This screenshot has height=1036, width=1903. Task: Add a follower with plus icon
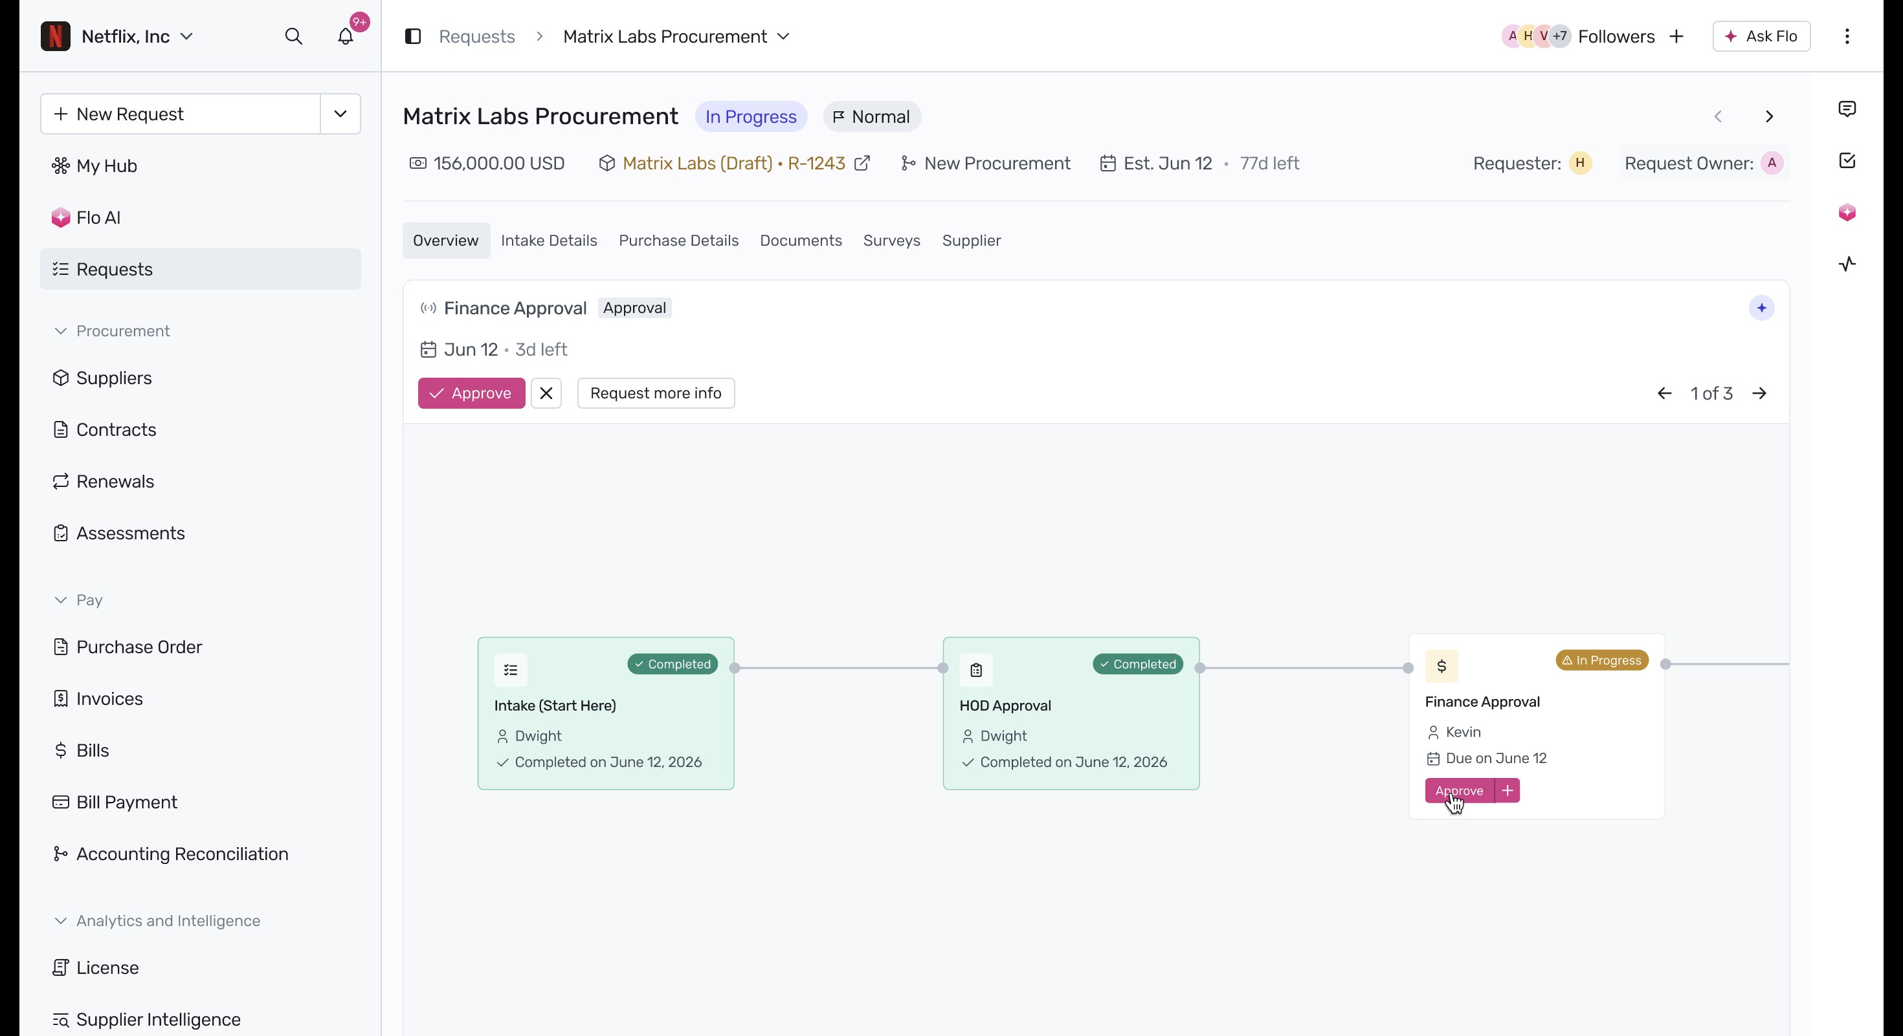(x=1677, y=36)
